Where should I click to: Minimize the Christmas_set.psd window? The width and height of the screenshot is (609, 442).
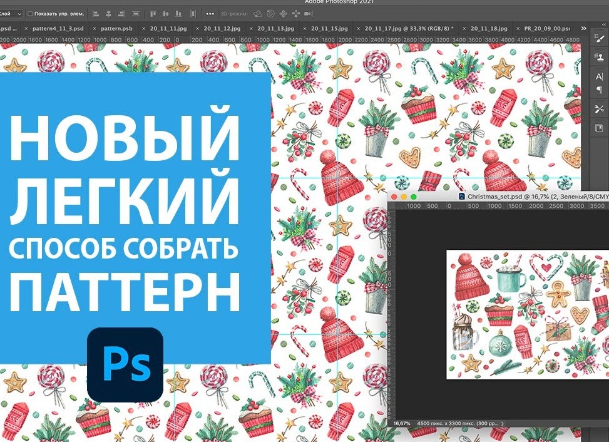point(404,197)
